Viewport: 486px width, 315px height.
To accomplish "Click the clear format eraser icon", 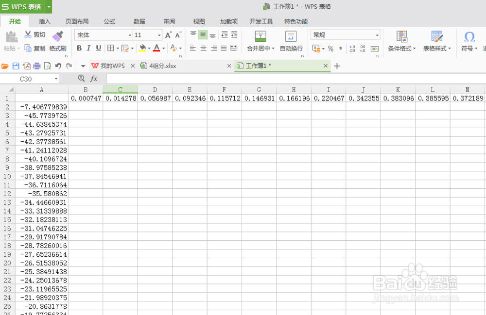I will point(174,48).
